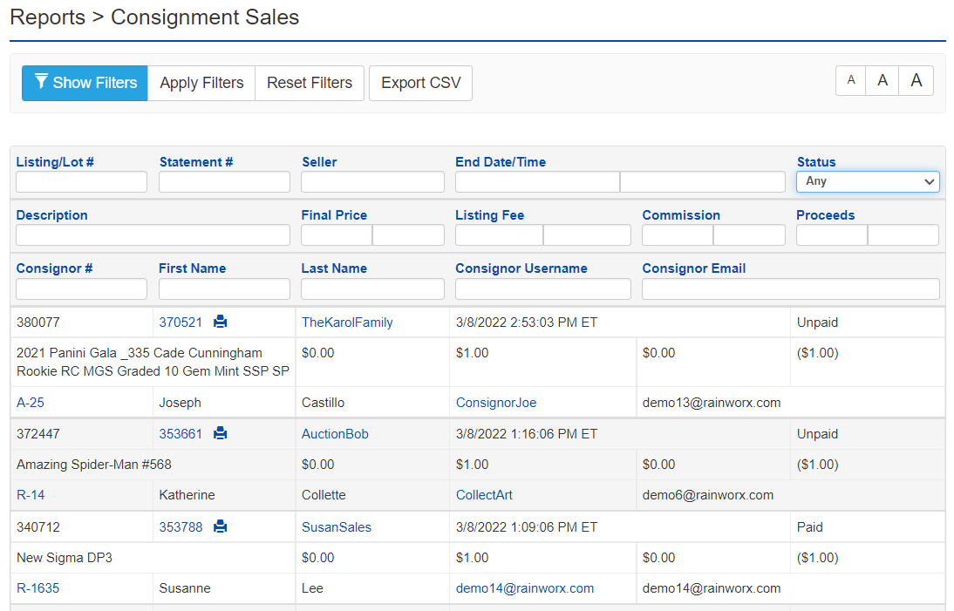This screenshot has height=611, width=954.
Task: Sort by Final Price header
Action: click(x=334, y=215)
